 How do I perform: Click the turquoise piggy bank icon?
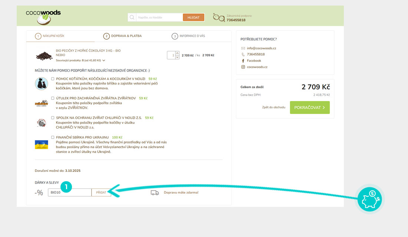[x=370, y=200]
